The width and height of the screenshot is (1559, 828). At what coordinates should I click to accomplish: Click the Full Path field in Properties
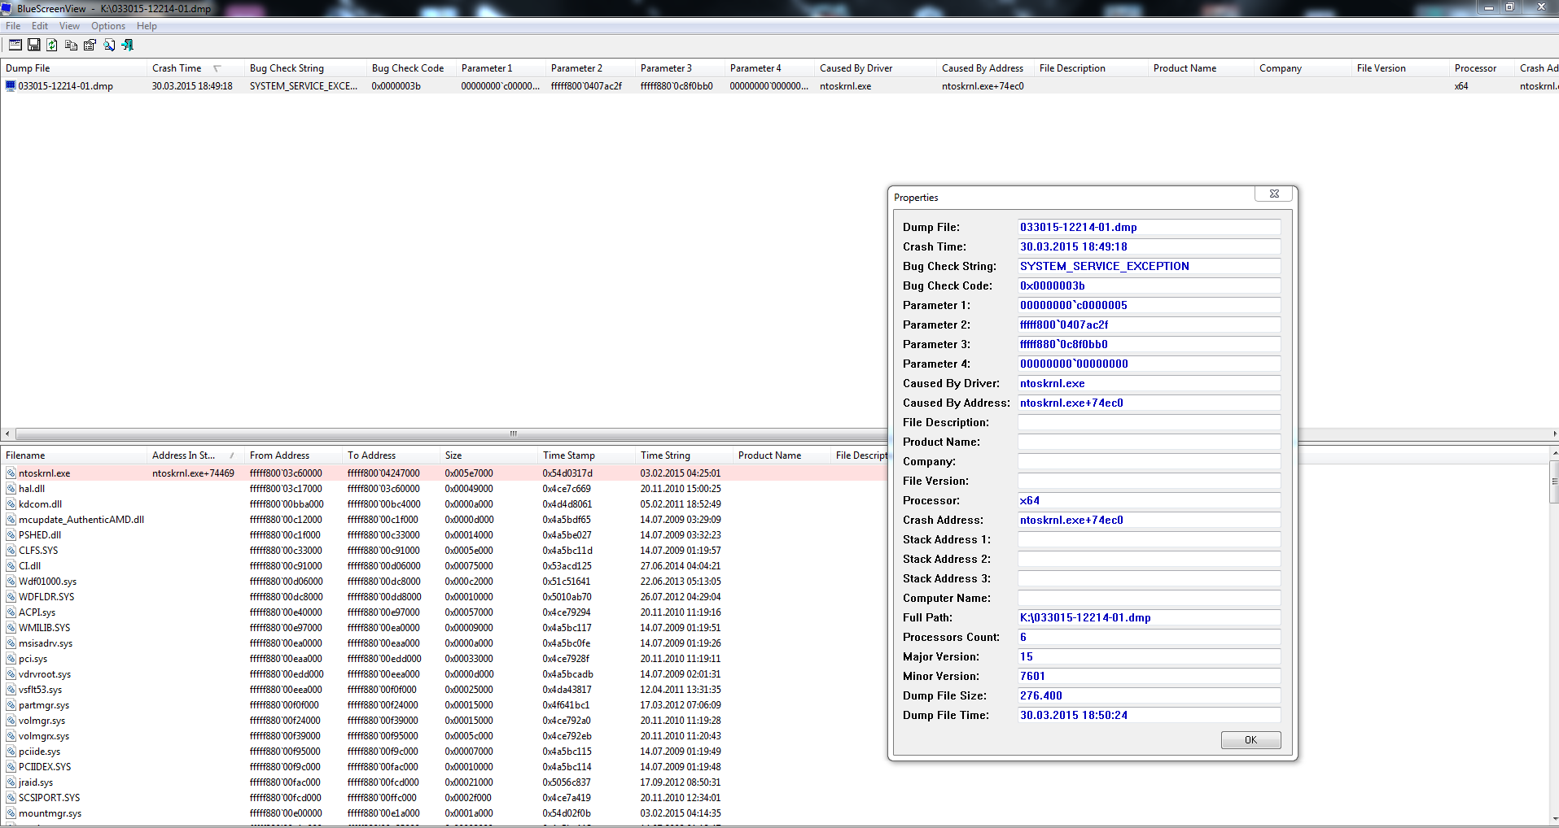click(1149, 618)
